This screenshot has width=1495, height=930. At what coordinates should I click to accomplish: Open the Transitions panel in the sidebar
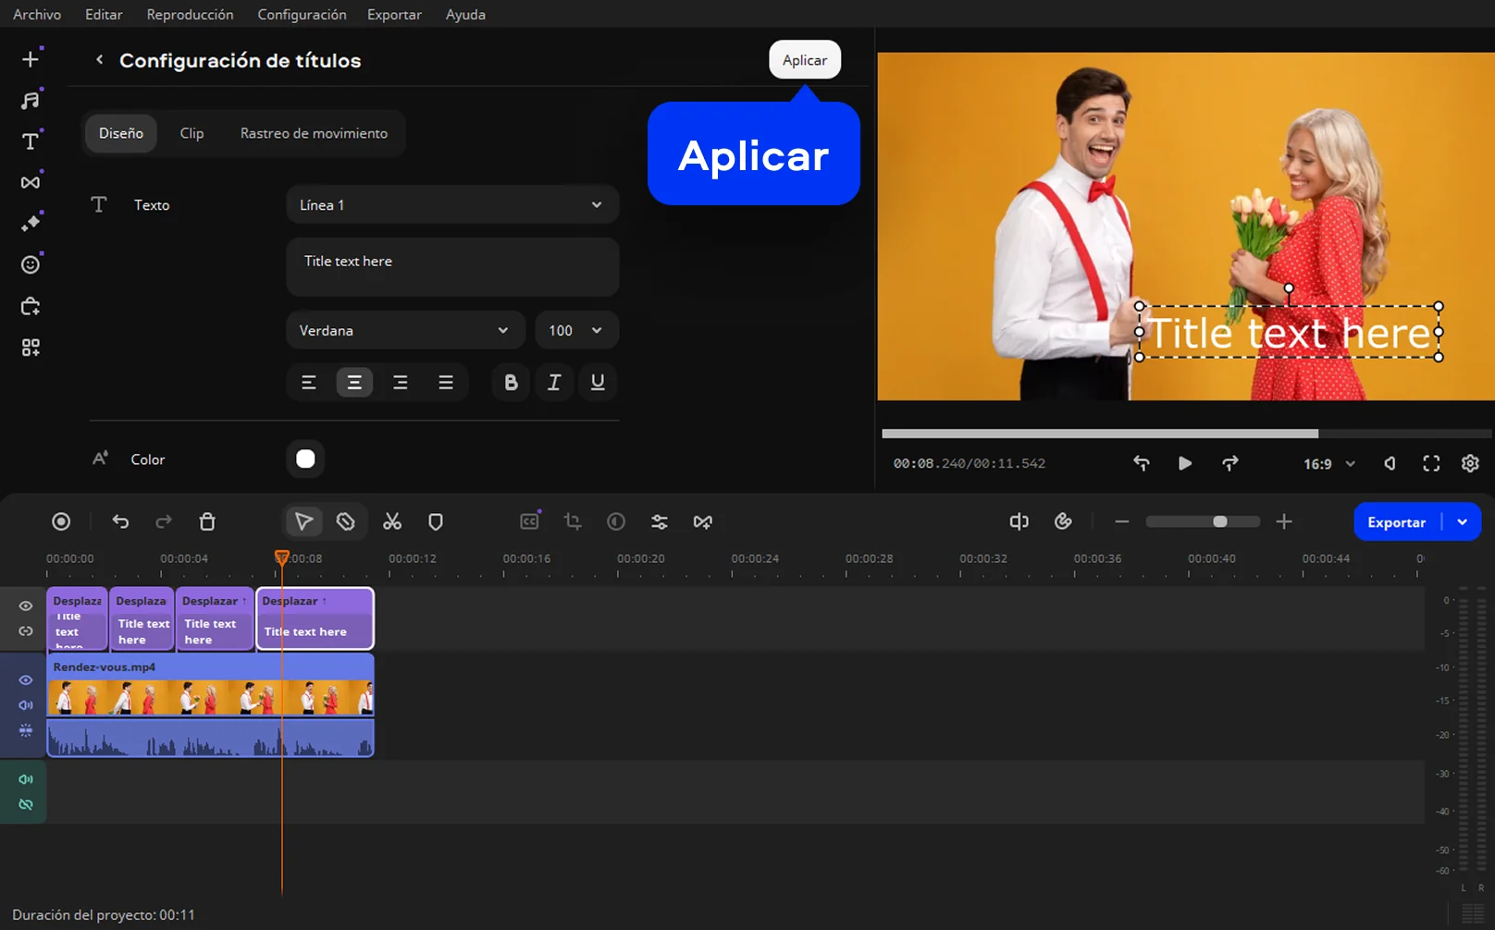click(31, 182)
